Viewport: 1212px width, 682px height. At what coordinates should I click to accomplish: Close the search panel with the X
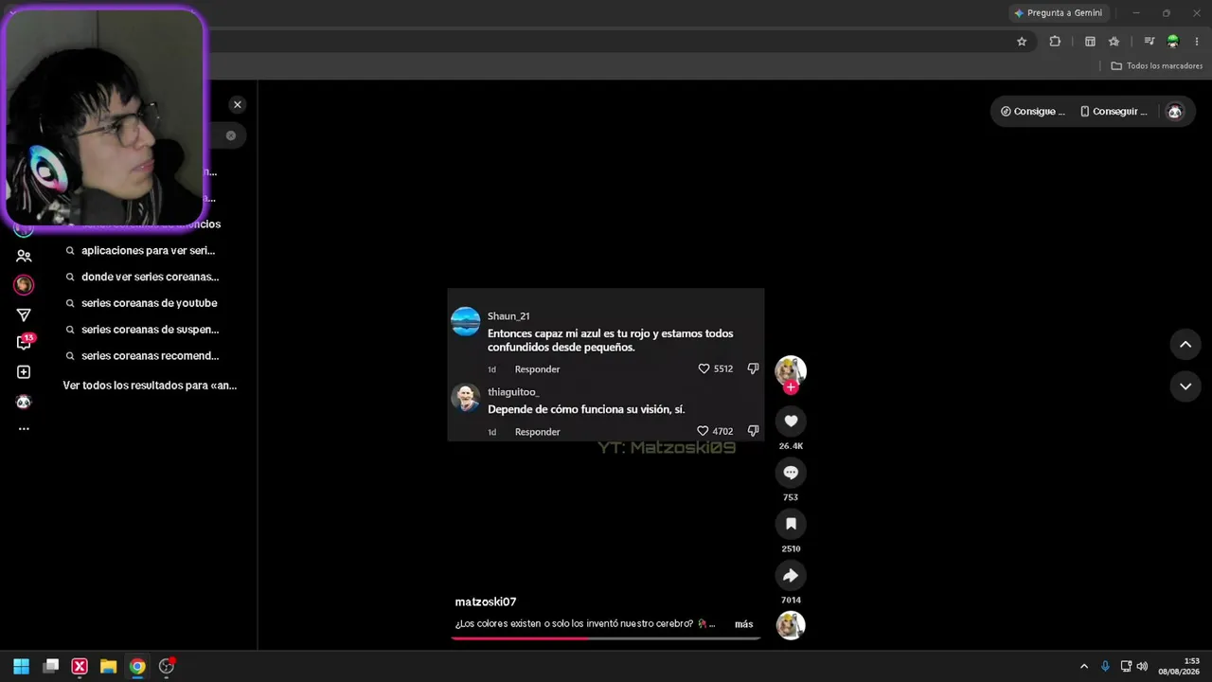(x=238, y=105)
